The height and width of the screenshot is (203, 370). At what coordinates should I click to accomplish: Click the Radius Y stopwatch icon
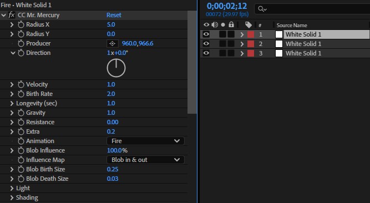pyautogui.click(x=21, y=34)
